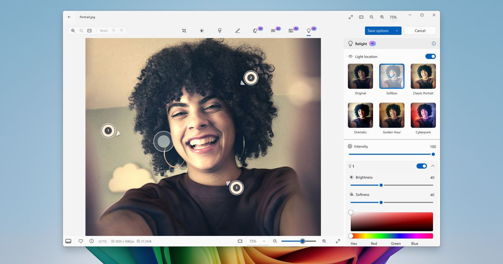Click the title bar zoom in magnifier
This screenshot has width=503, height=264.
[382, 17]
